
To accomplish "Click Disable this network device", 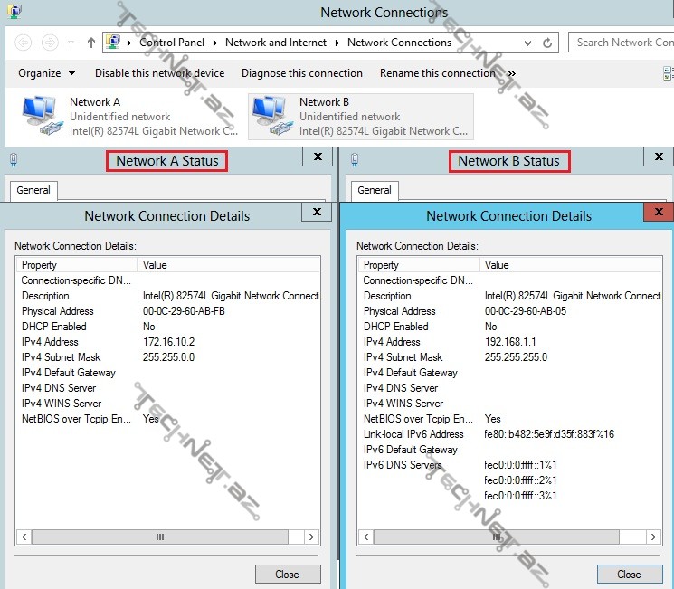I will point(159,73).
